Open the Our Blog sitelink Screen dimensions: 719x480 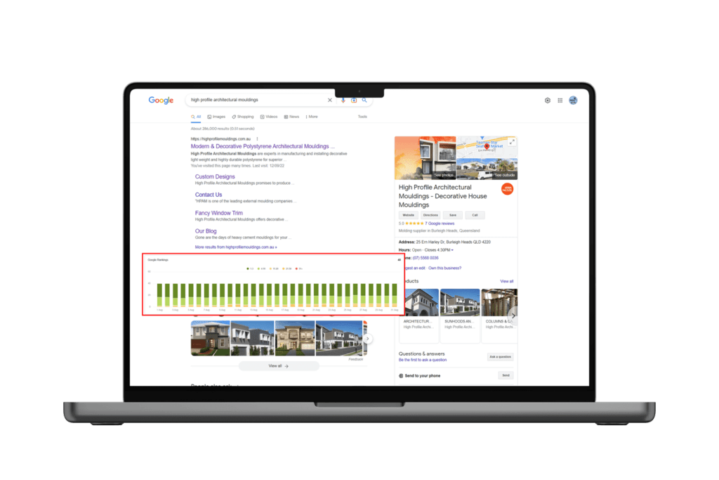click(206, 231)
